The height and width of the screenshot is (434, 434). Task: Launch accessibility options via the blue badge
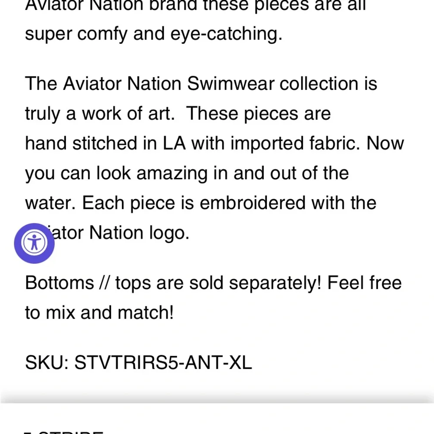click(34, 243)
